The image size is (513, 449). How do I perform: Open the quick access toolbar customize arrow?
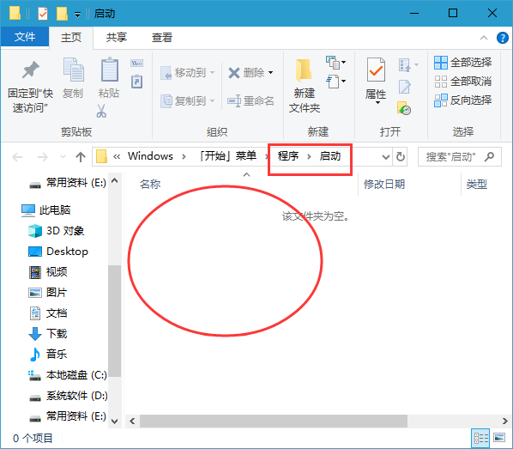77,15
